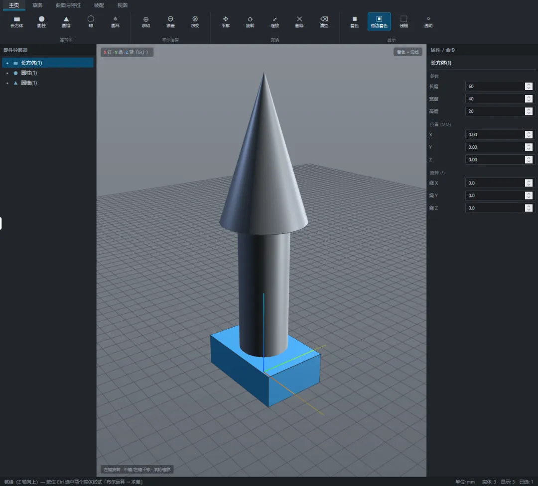Add a 球 sphere primitive
Viewport: 538px width, 486px height.
coord(91,21)
